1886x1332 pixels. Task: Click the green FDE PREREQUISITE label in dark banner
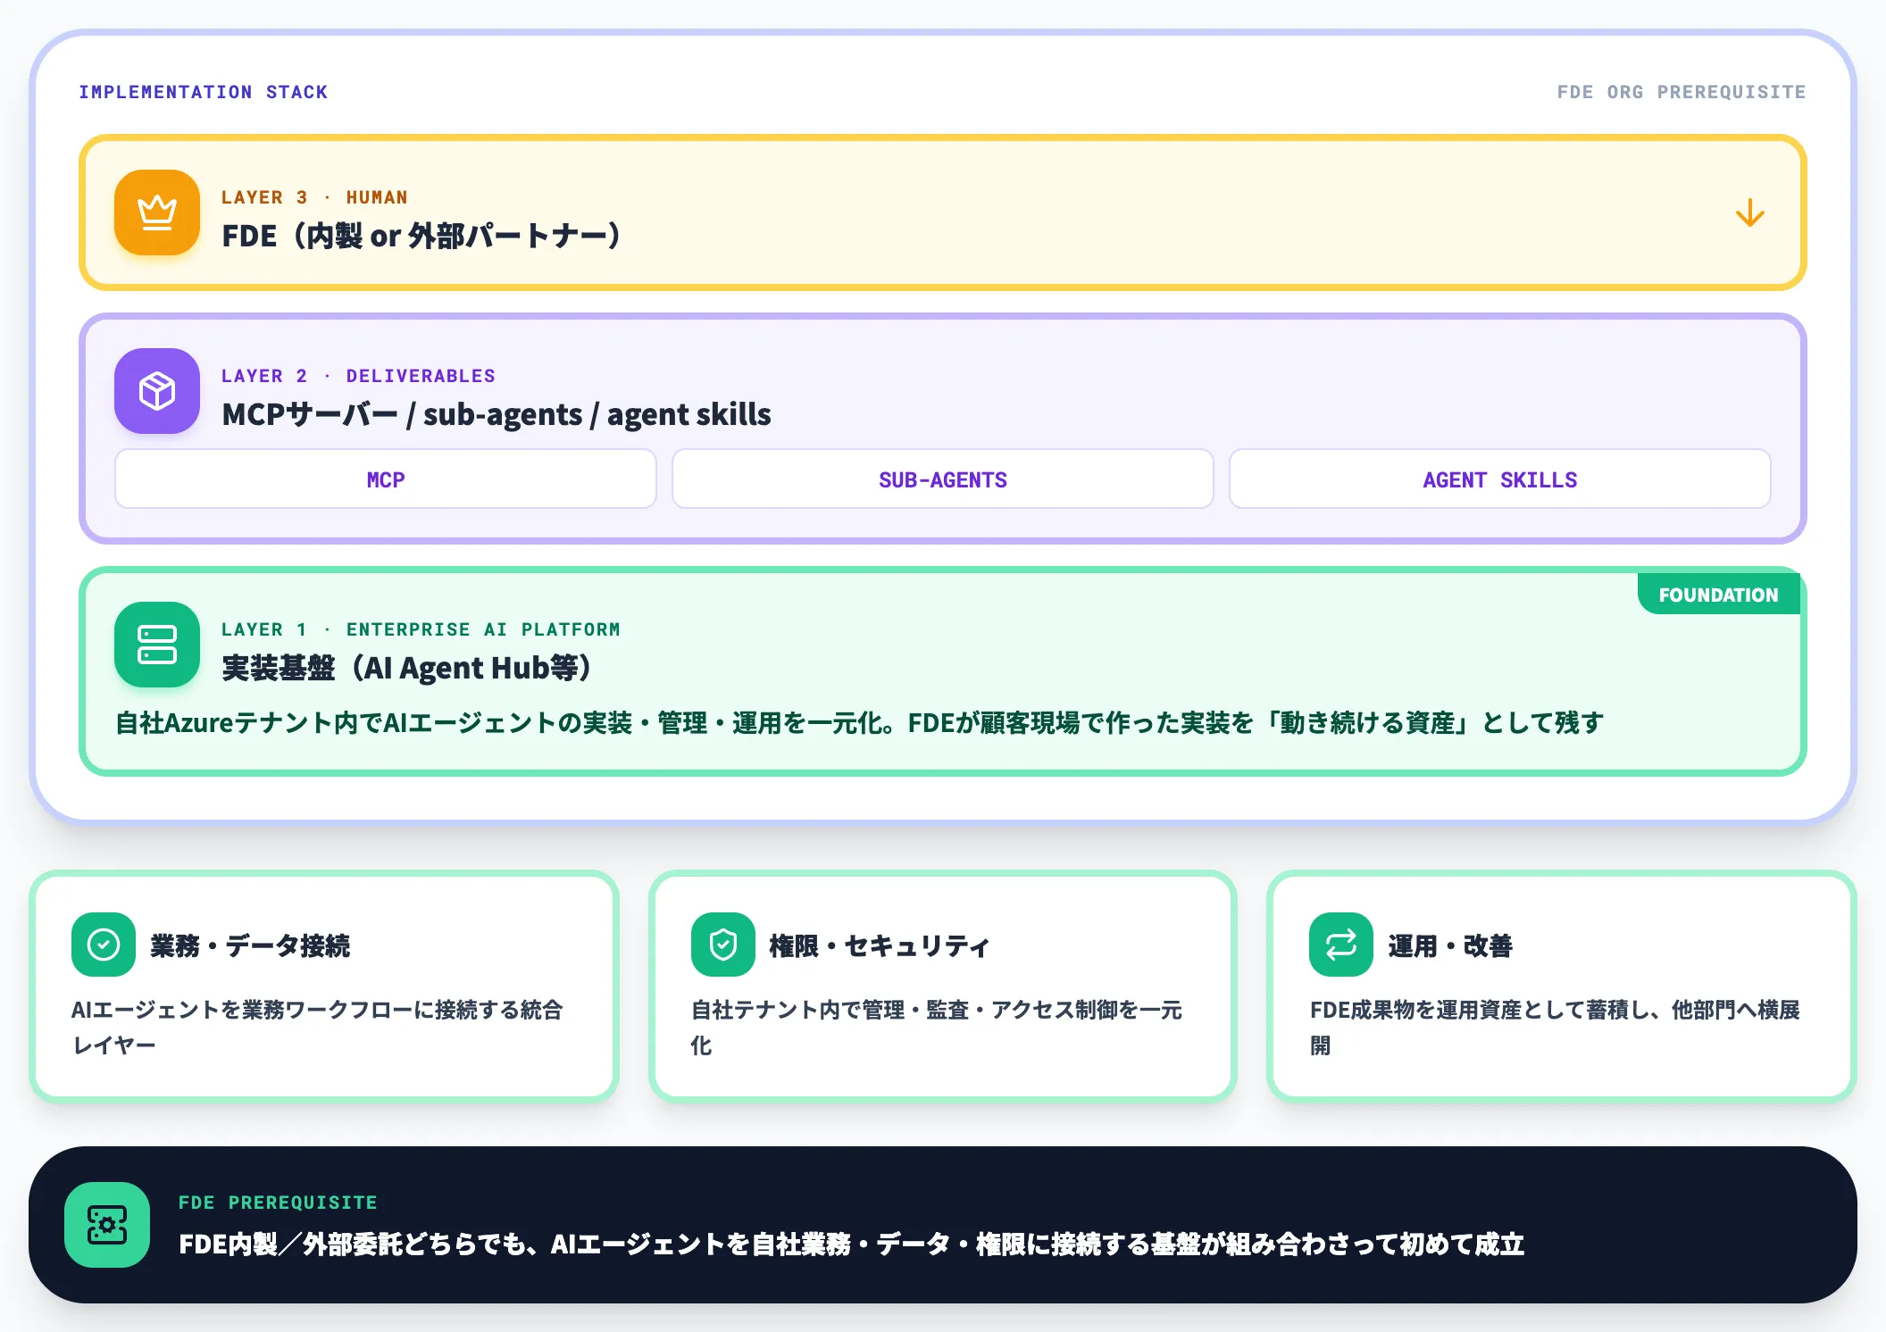[x=278, y=1203]
